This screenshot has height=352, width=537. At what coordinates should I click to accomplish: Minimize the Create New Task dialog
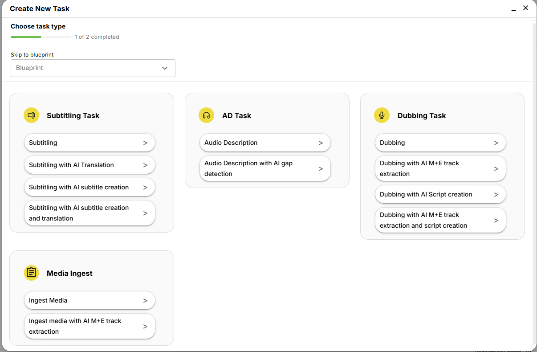tap(513, 8)
